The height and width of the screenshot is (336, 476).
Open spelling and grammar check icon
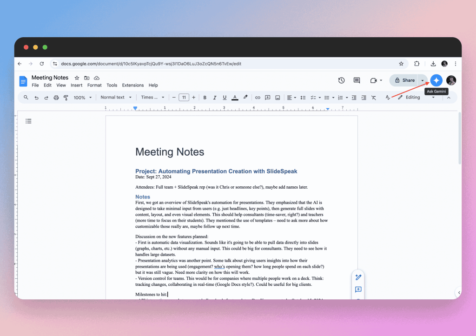[388, 98]
